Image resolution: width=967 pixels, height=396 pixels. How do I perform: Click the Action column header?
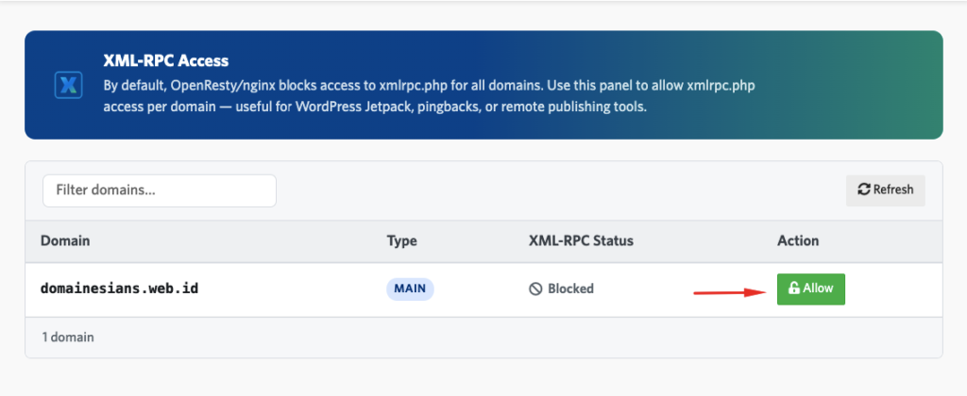point(798,240)
